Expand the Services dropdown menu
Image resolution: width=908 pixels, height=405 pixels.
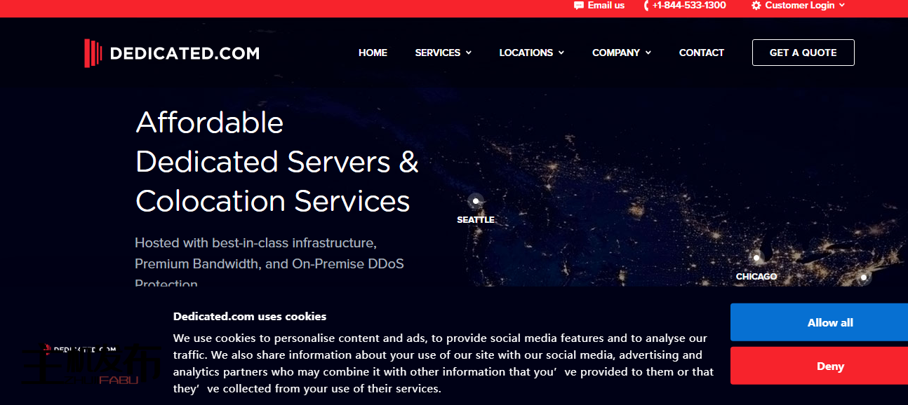pyautogui.click(x=443, y=53)
